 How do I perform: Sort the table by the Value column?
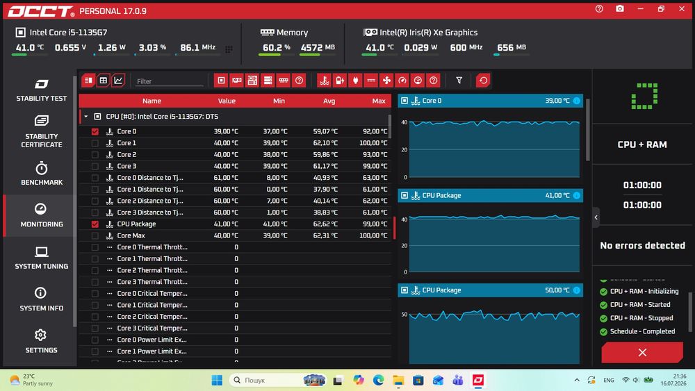pos(227,101)
